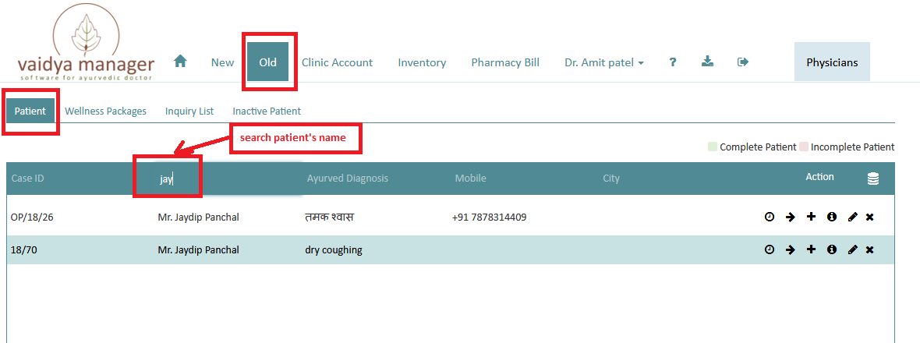Click the green Complete Patient swatch
920x343 pixels.
click(x=713, y=147)
